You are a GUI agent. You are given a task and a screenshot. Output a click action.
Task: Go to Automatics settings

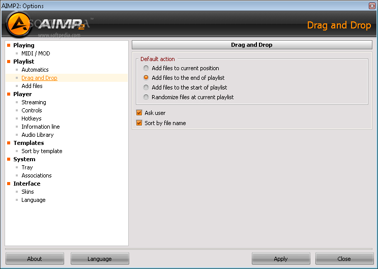pos(35,70)
